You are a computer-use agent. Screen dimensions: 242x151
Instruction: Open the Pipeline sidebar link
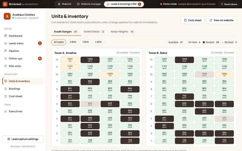(x=23, y=51)
